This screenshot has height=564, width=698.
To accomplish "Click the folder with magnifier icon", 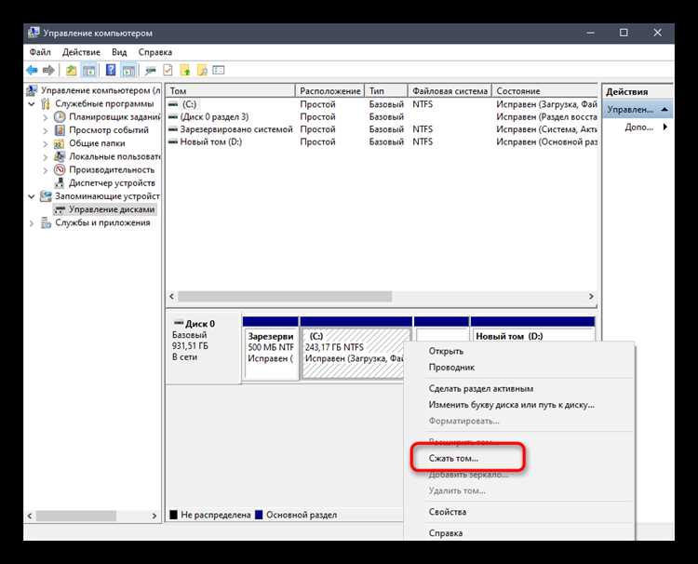I will [202, 70].
